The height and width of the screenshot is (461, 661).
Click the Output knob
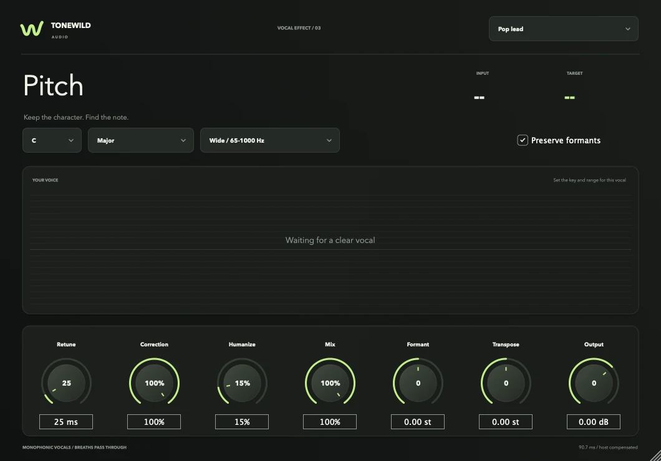[594, 383]
